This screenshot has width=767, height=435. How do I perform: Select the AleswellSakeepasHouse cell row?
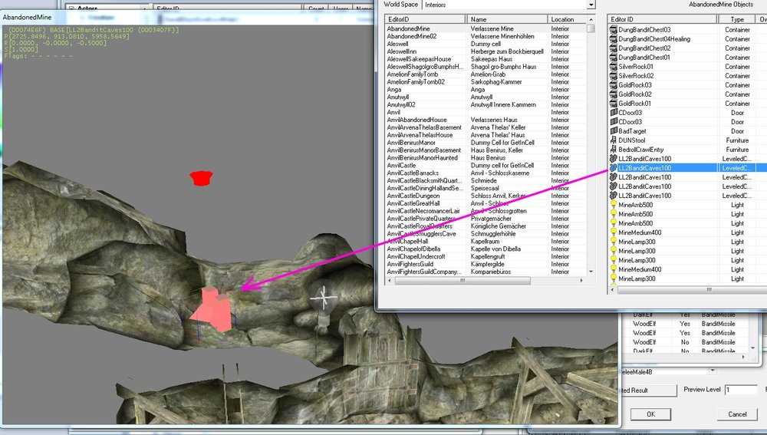pos(486,59)
